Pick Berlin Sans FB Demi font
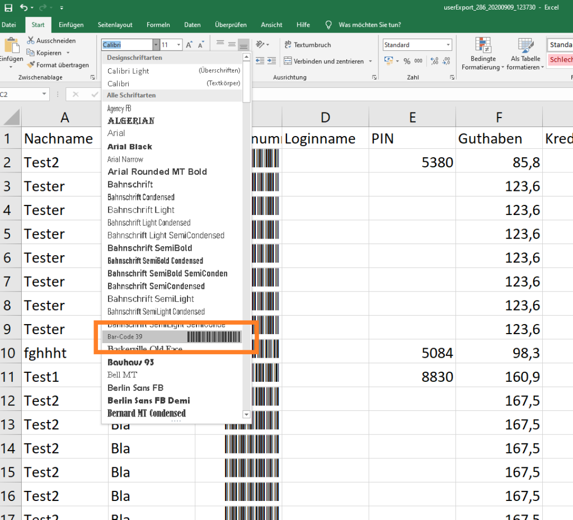This screenshot has height=520, width=573. click(x=172, y=401)
